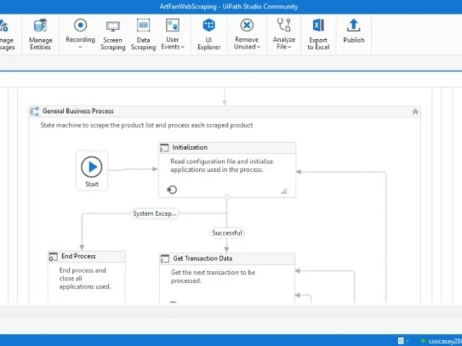Screen dimensions: 462x346
Task: Click the Publish icon
Action: click(353, 35)
